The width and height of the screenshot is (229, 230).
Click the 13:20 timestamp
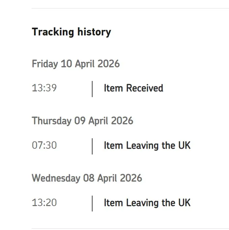click(44, 203)
